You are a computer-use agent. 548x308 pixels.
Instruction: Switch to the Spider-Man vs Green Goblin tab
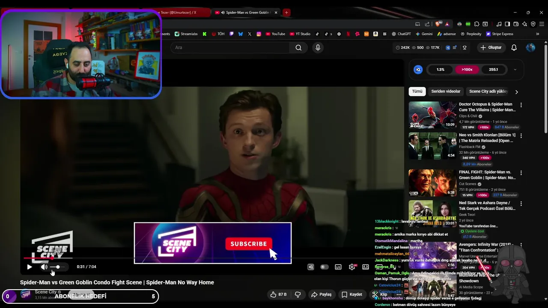click(246, 12)
